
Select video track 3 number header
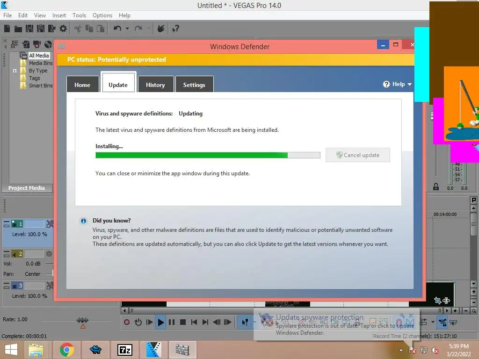[x=17, y=286]
